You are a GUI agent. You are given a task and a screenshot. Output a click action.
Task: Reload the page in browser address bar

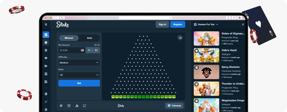tap(170, 18)
